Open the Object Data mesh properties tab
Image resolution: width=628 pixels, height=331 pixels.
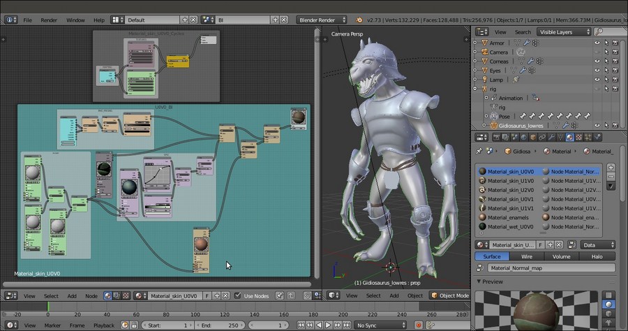(x=561, y=138)
